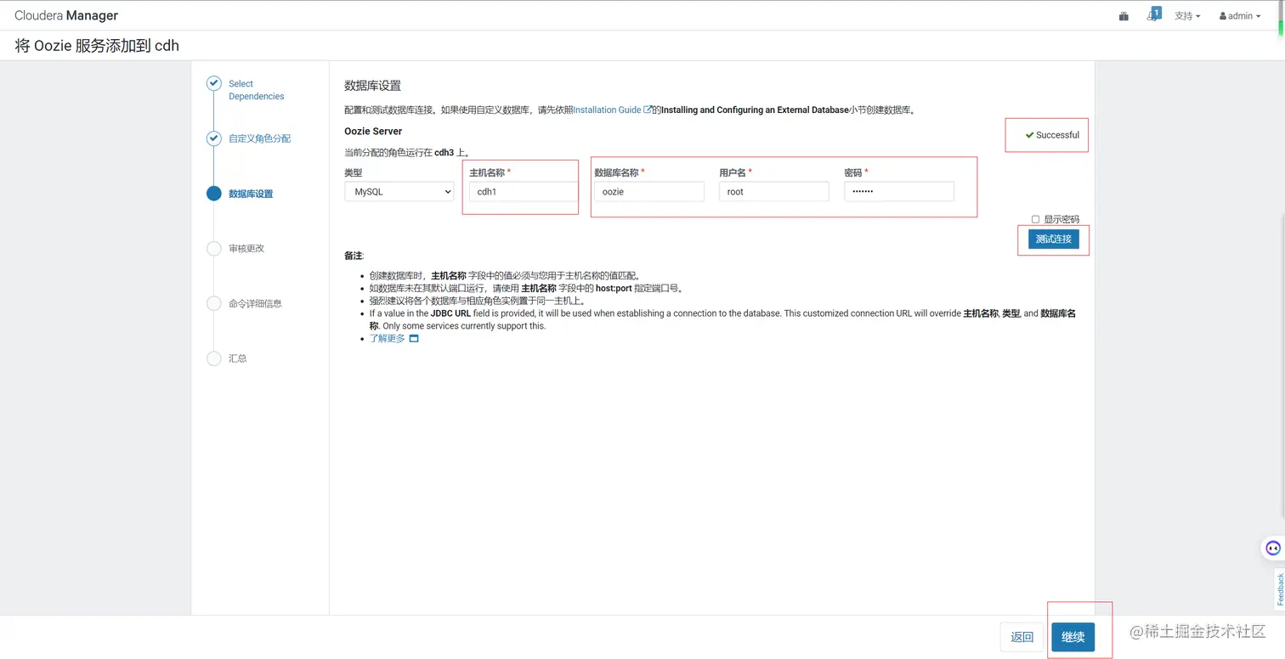Open the MySQL database type dropdown
The image size is (1285, 659).
399,192
